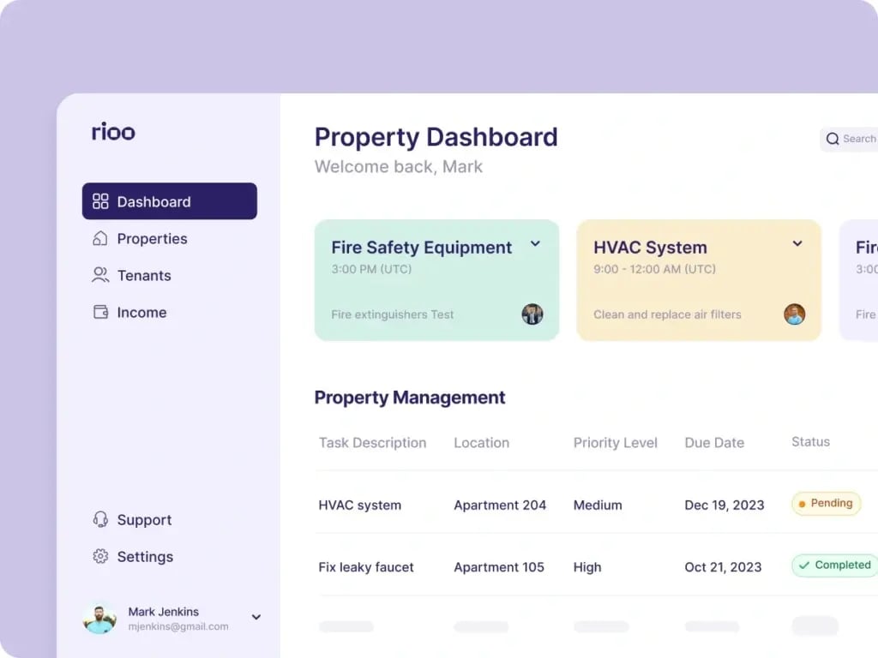Click the Apartment 204 location cell
The width and height of the screenshot is (878, 658).
500,505
